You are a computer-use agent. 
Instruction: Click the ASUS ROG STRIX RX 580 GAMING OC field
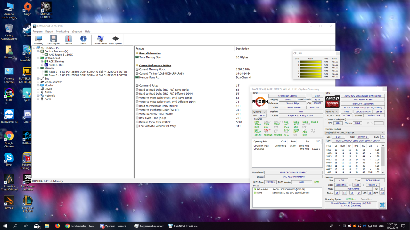tap(363, 96)
